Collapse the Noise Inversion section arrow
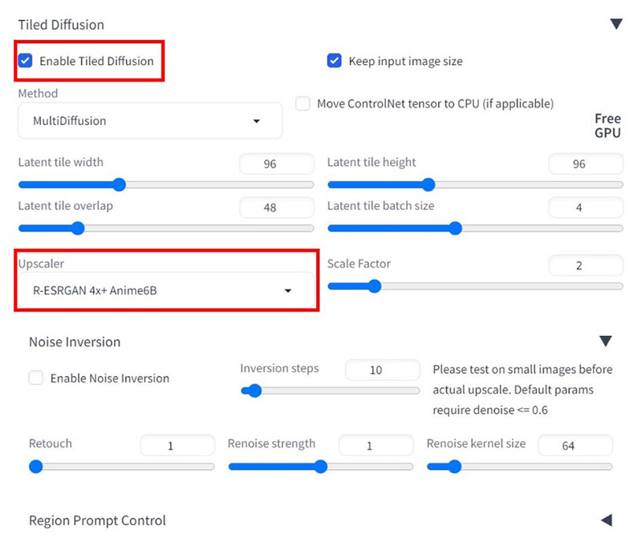This screenshot has height=538, width=642. (x=606, y=342)
